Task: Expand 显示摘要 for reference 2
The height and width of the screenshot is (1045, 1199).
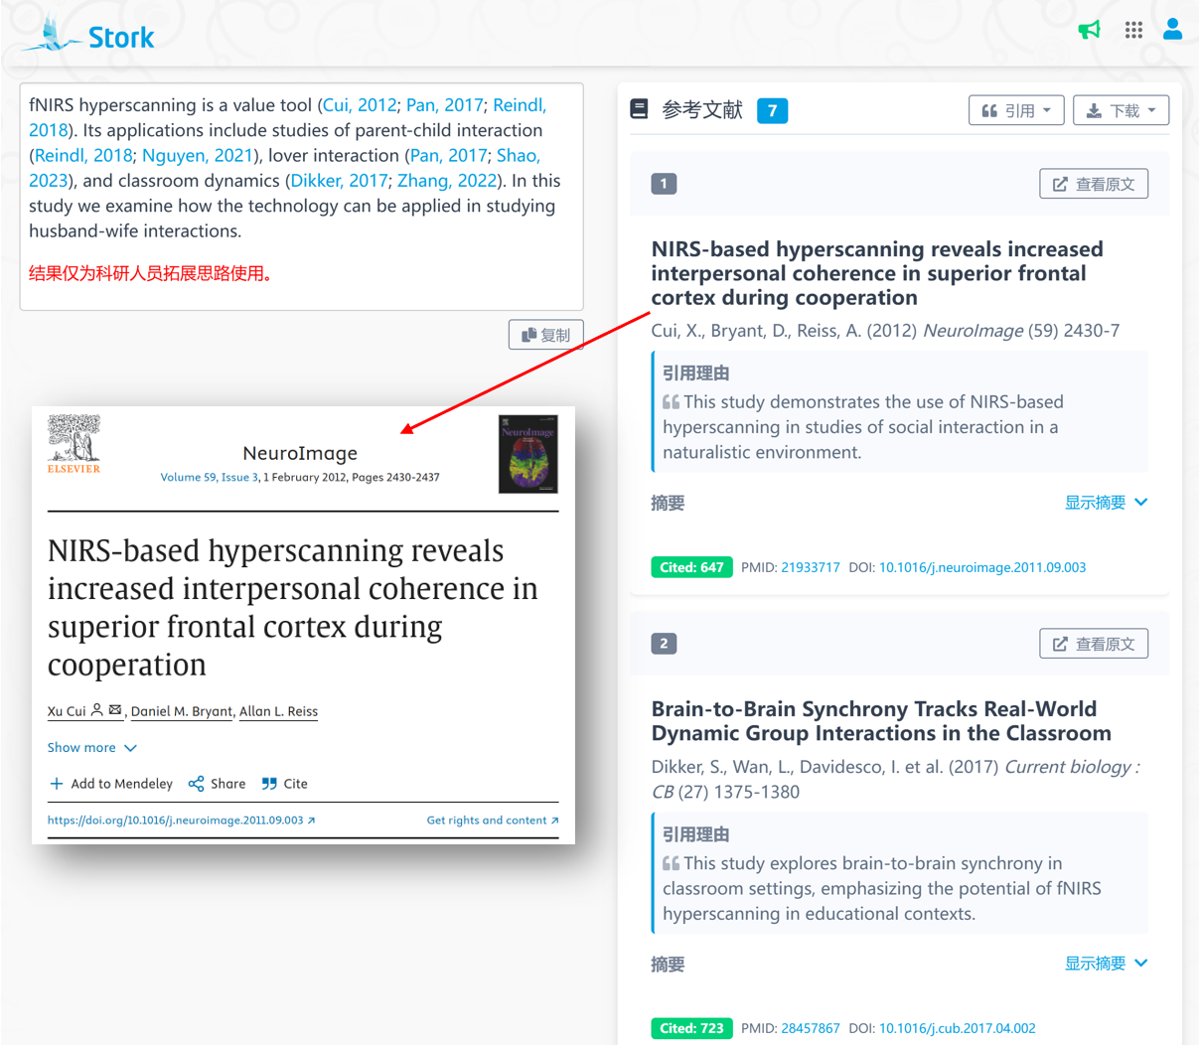Action: pyautogui.click(x=1107, y=964)
